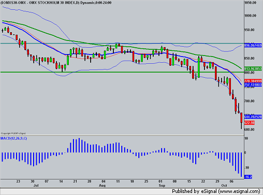Click the 23 date label on time axis
The width and height of the screenshot is (263, 195).
point(18,182)
